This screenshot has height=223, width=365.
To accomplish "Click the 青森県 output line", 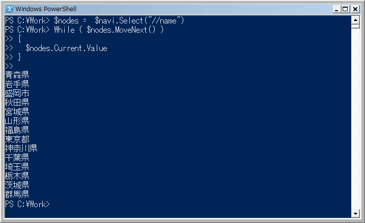I will (x=17, y=75).
